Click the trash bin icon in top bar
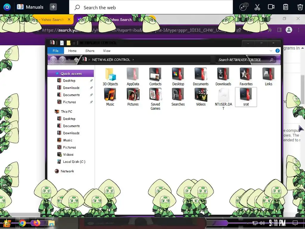Image resolution: width=305 pixels, height=229 pixels. [x=300, y=7]
